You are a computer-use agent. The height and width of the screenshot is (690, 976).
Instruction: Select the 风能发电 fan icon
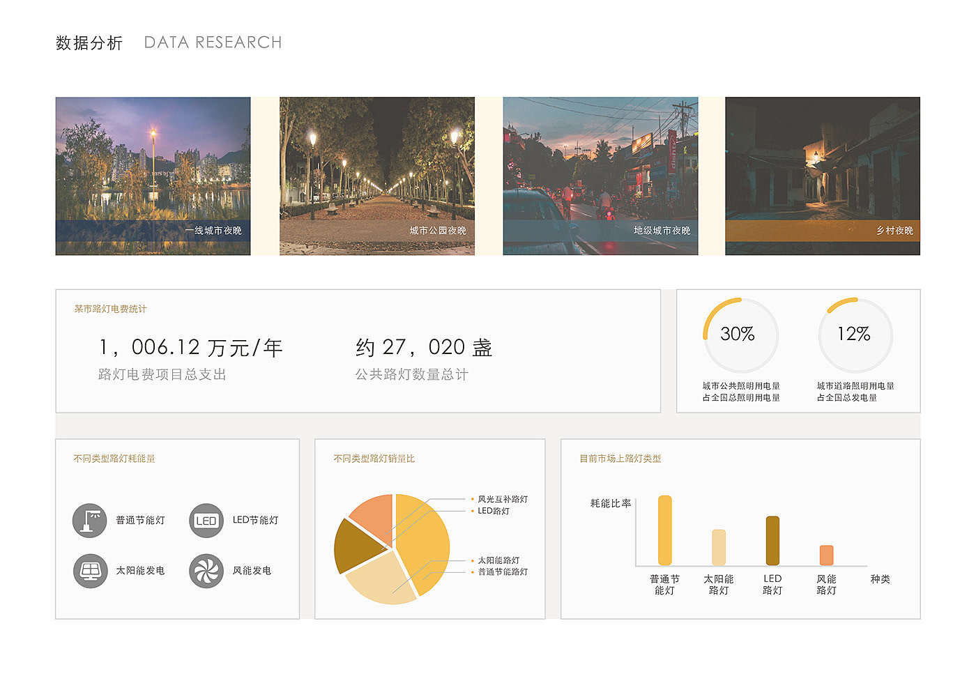206,571
